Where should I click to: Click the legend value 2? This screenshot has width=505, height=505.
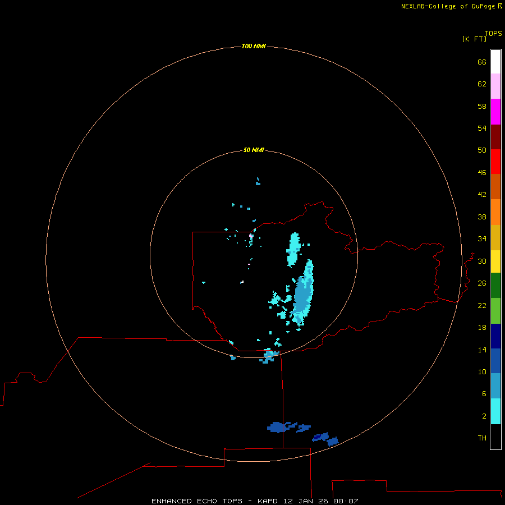click(484, 416)
